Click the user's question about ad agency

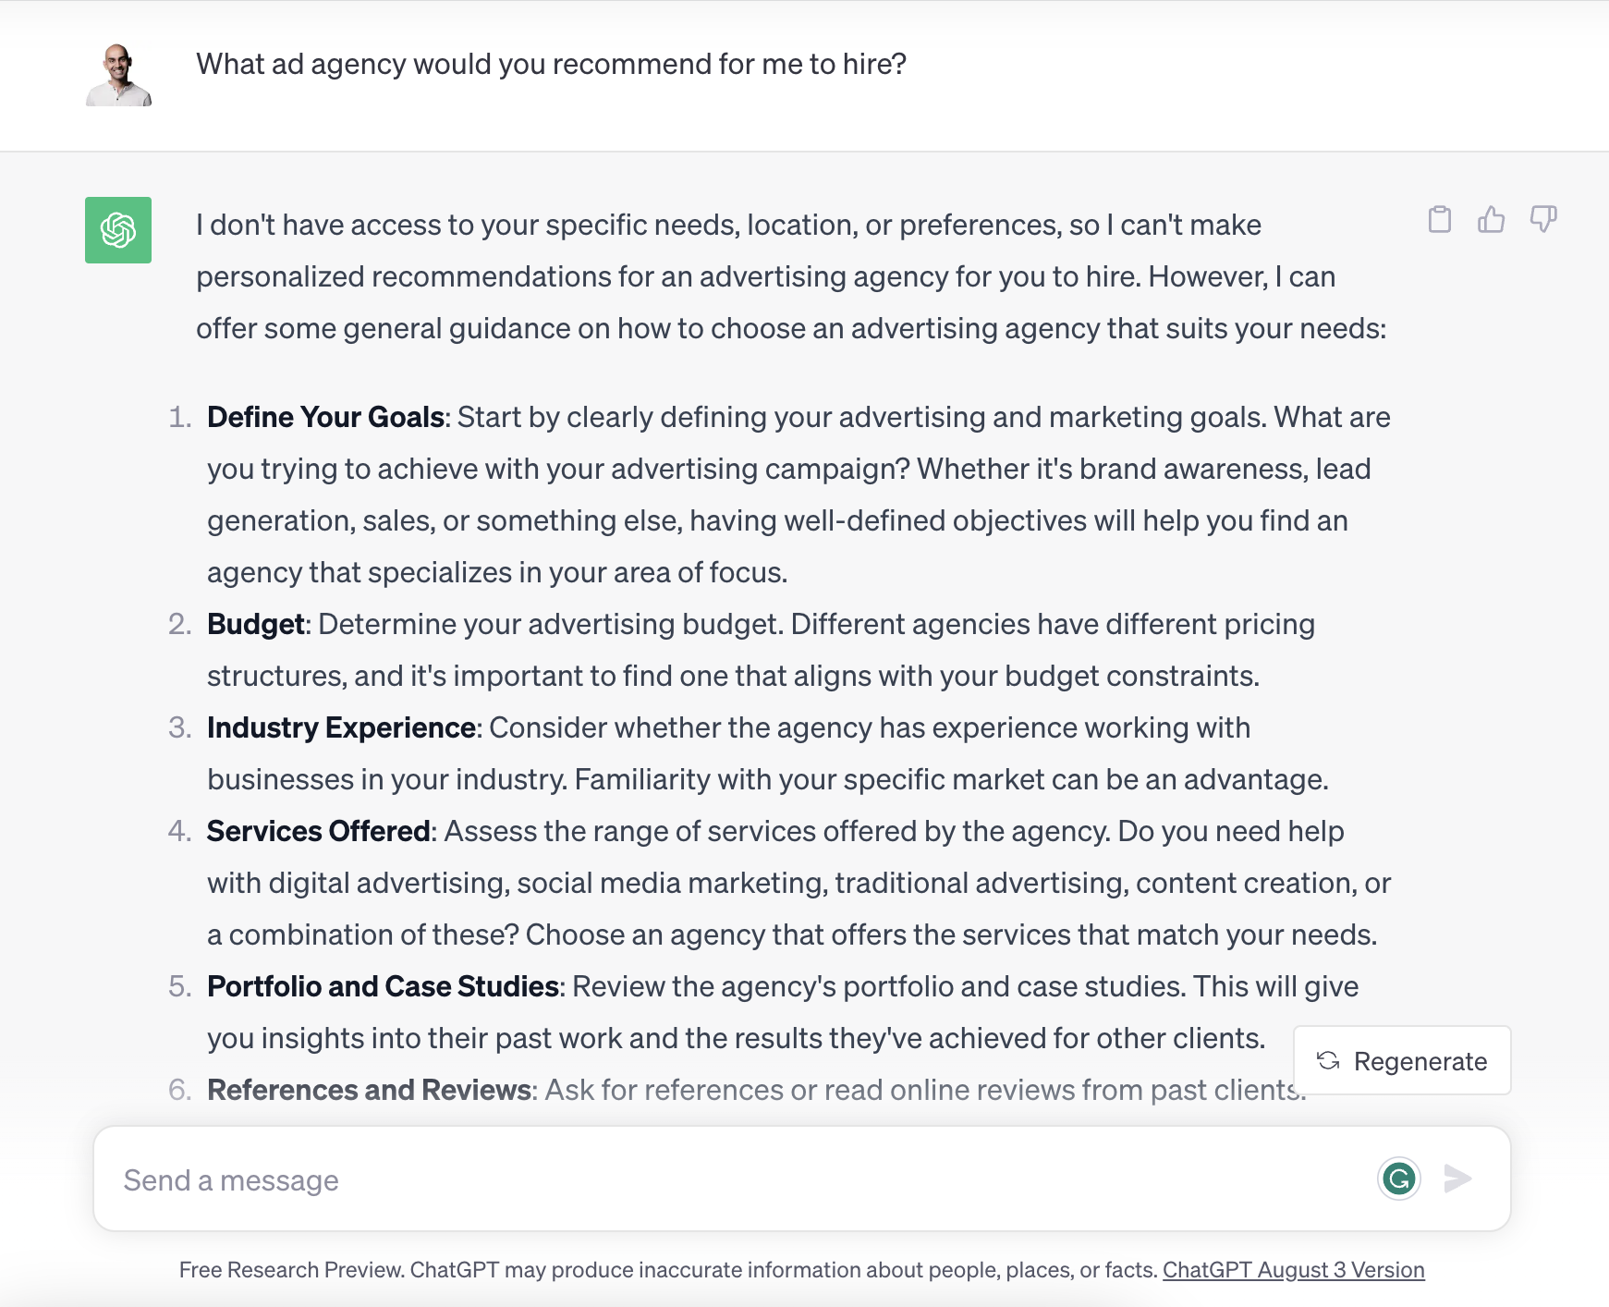pos(551,64)
